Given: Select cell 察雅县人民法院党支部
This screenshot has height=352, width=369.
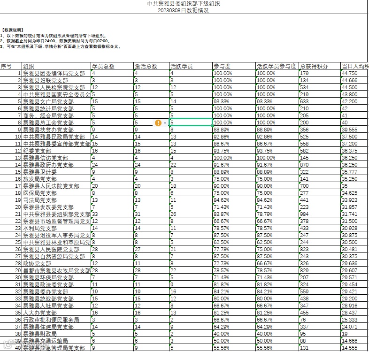Looking at the screenshot, I should coord(56,186).
